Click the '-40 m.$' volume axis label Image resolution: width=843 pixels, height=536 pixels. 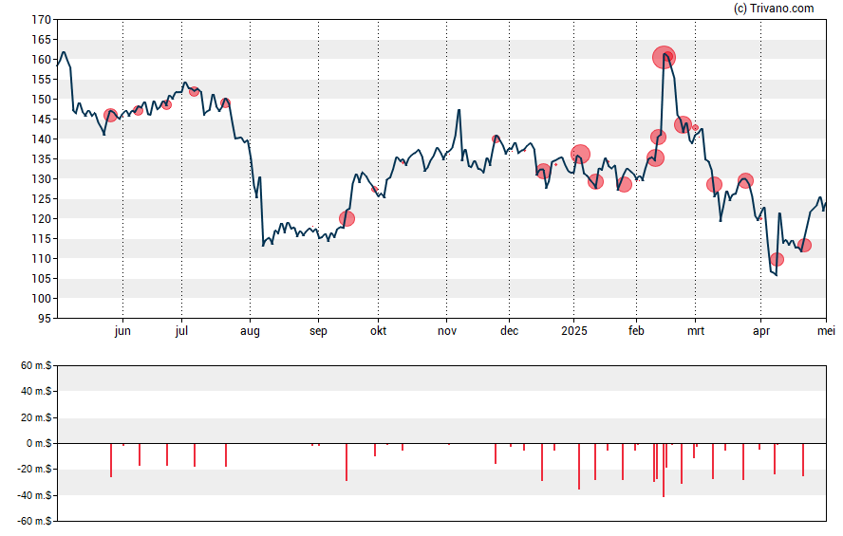pos(34,495)
